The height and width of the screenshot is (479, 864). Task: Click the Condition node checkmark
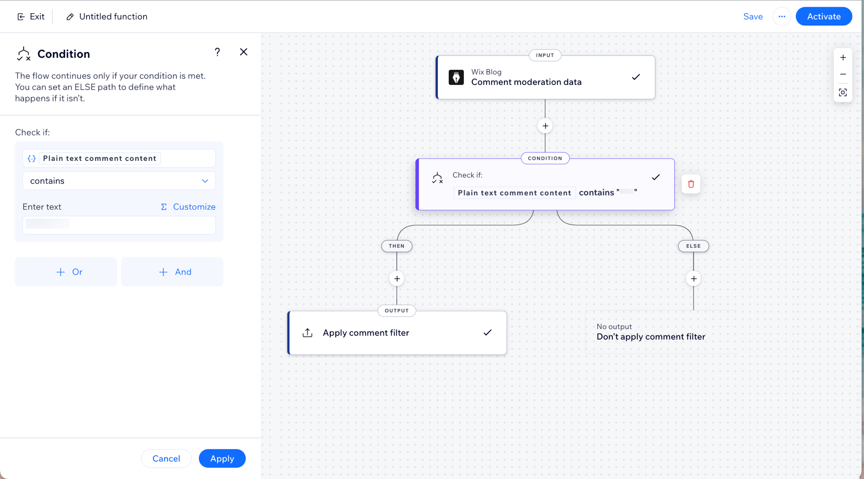pos(655,177)
